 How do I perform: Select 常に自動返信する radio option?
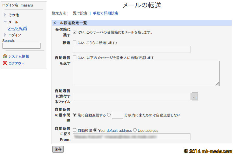75,115
